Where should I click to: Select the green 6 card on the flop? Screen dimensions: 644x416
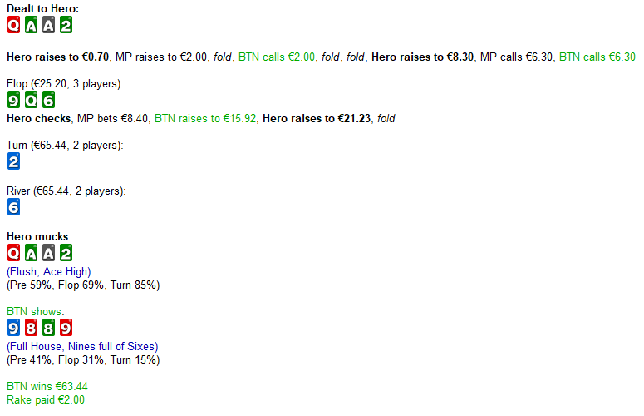click(48, 100)
